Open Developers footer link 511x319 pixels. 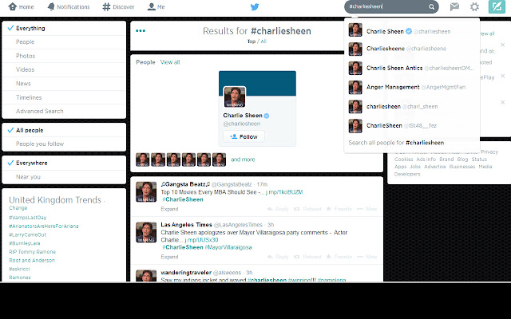pyautogui.click(x=407, y=174)
